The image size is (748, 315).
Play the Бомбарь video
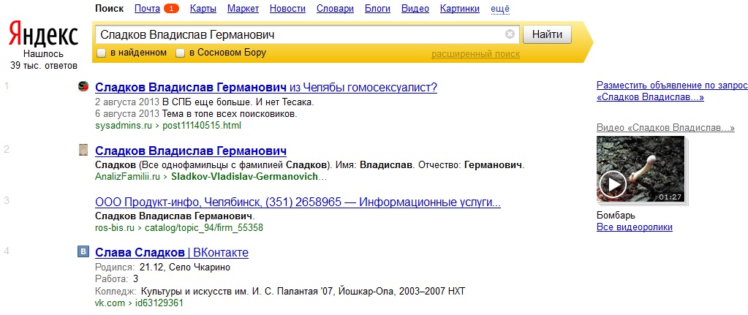(613, 183)
